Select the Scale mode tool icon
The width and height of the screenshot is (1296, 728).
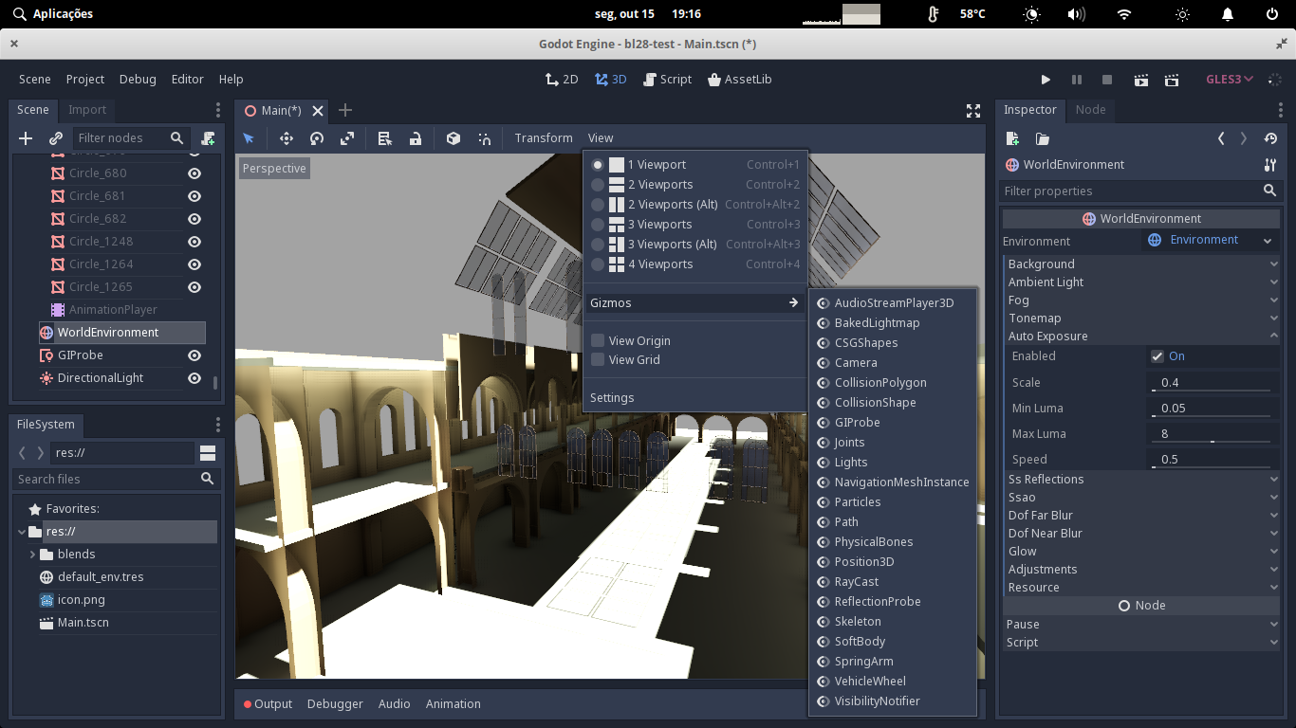347,138
